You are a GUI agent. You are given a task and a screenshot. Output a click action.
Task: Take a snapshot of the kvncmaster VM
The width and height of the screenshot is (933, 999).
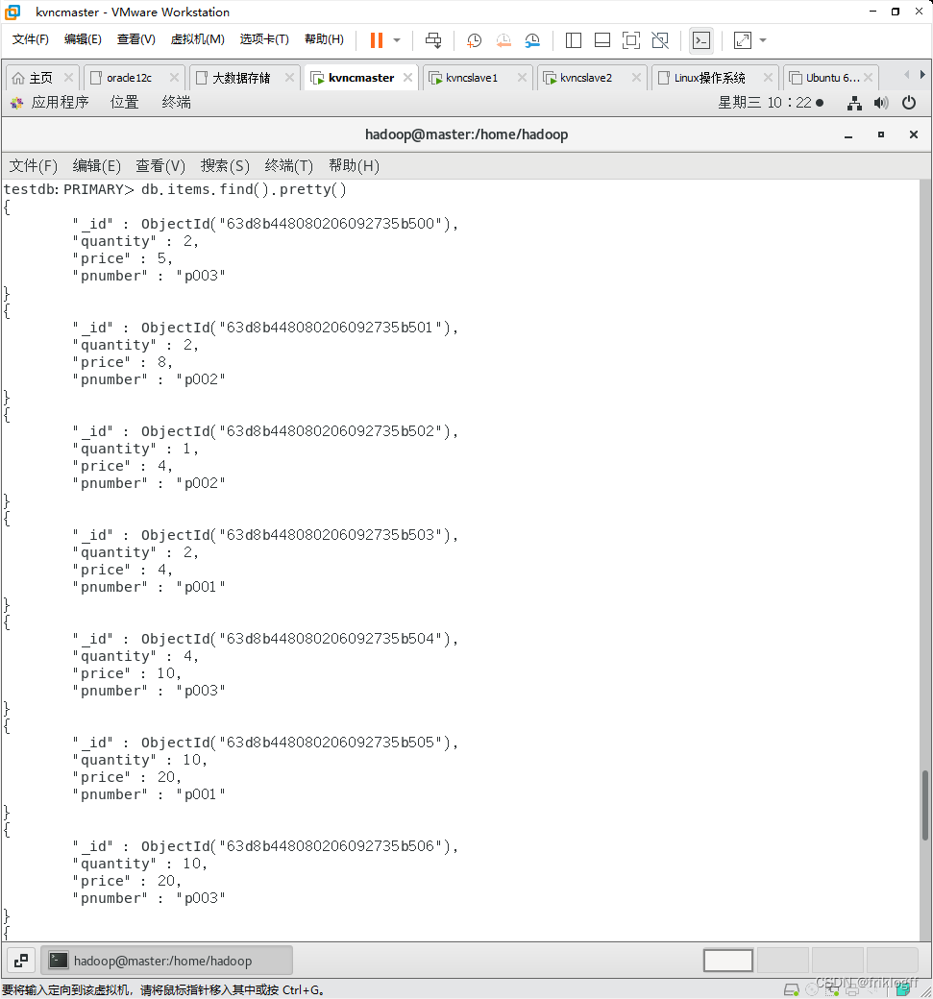(474, 39)
